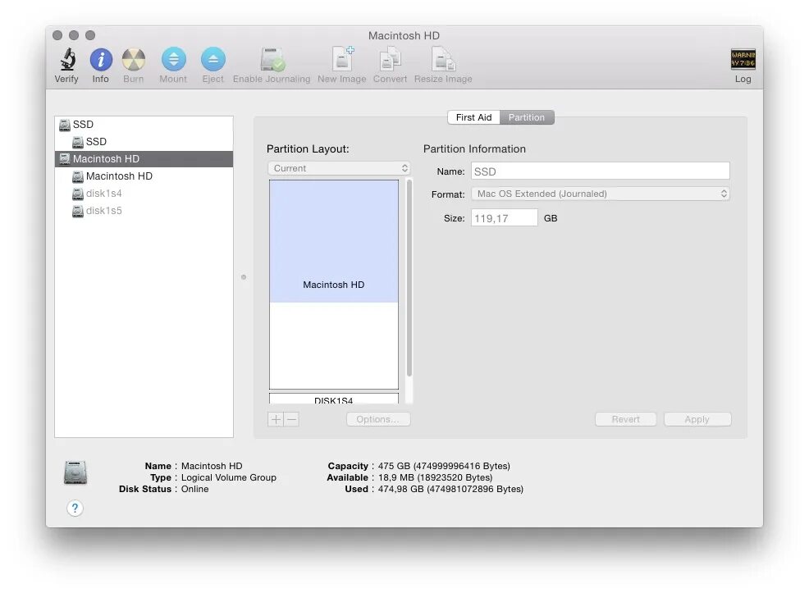This screenshot has height=593, width=809.
Task: Click the Enable Journaling icon
Action: [x=272, y=60]
